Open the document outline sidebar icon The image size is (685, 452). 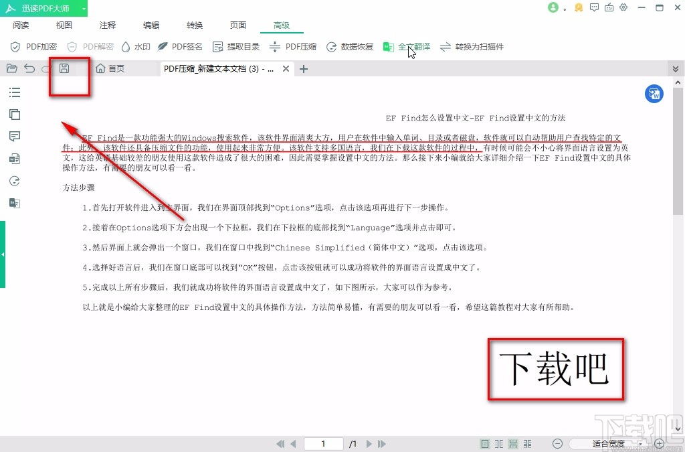click(x=14, y=92)
